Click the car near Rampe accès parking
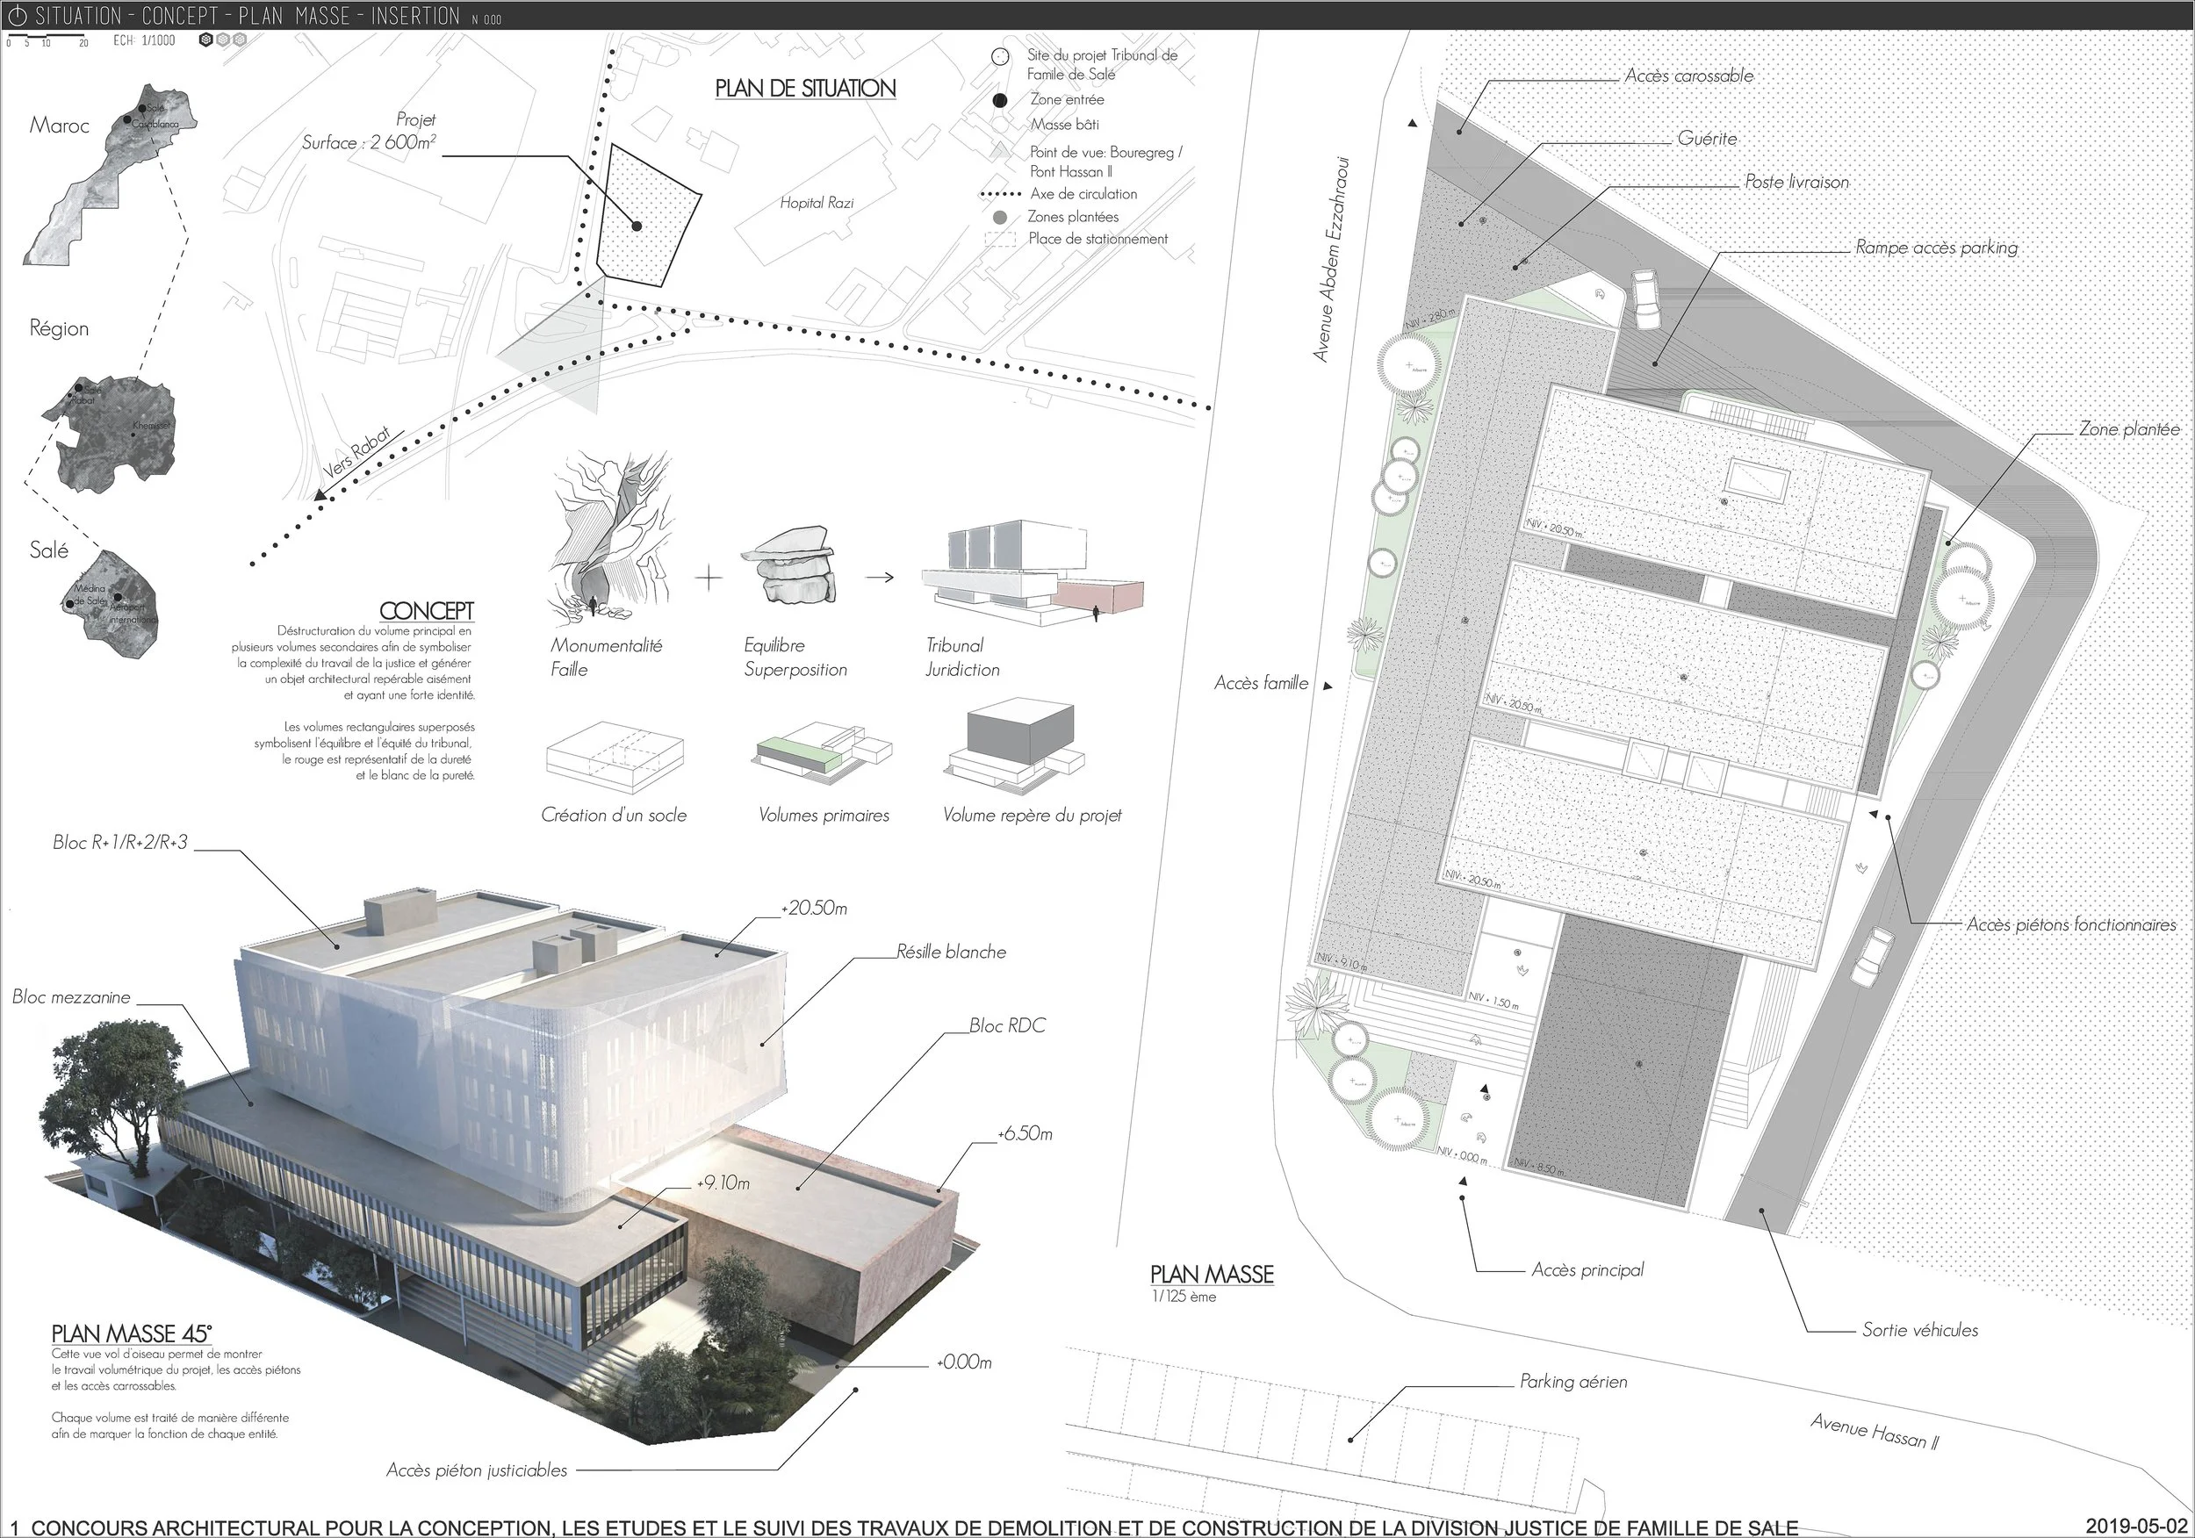The image size is (2195, 1538). point(1646,298)
